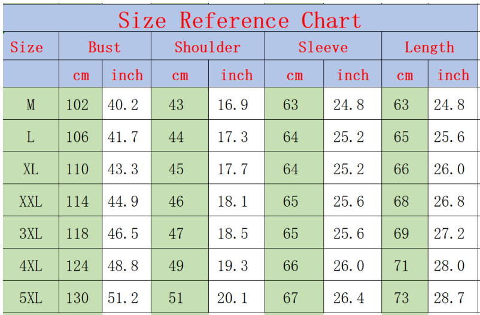Click bust cm value 118
The width and height of the screenshot is (480, 315).
77,234
